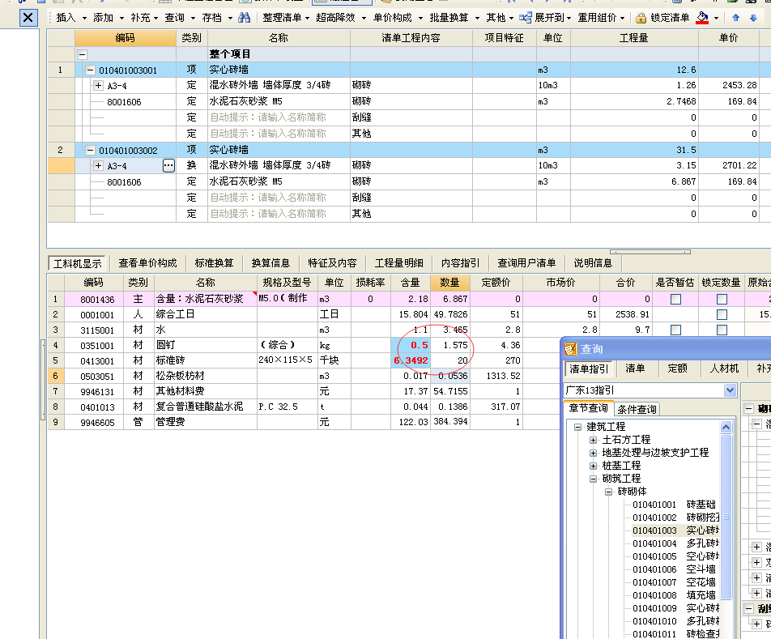771x639 pixels.
Task: Click the ellipsis button in the second A3-4 row
Action: 168,166
